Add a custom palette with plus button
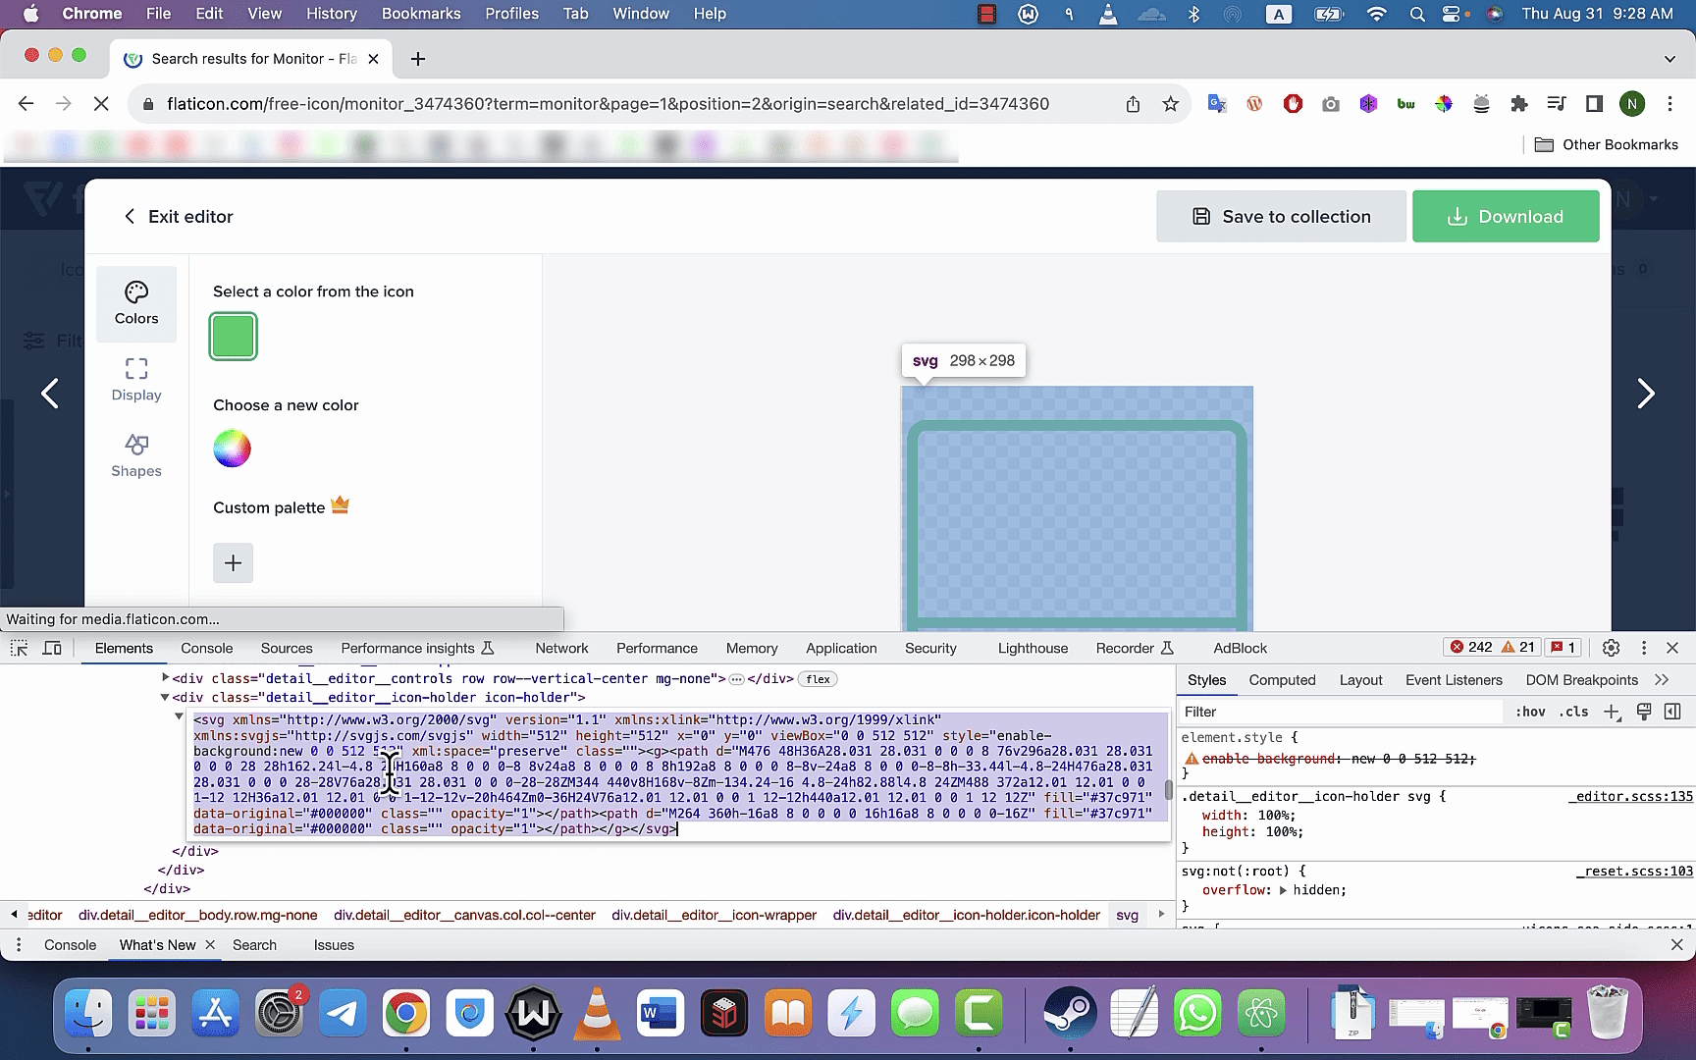Screen dimensions: 1696x1060 233,562
